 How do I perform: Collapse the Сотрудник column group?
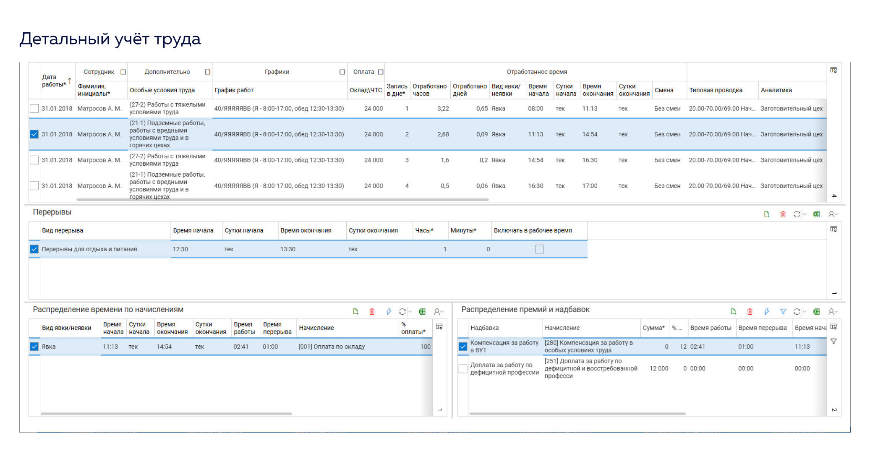pos(123,72)
